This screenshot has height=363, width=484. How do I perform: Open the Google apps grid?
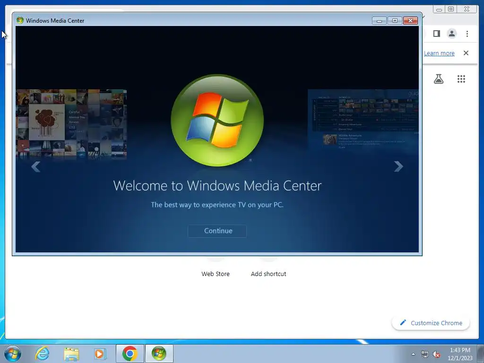point(461,79)
